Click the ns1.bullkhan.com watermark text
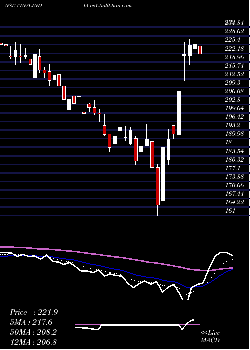The width and height of the screenshot is (250, 350). click(110, 6)
